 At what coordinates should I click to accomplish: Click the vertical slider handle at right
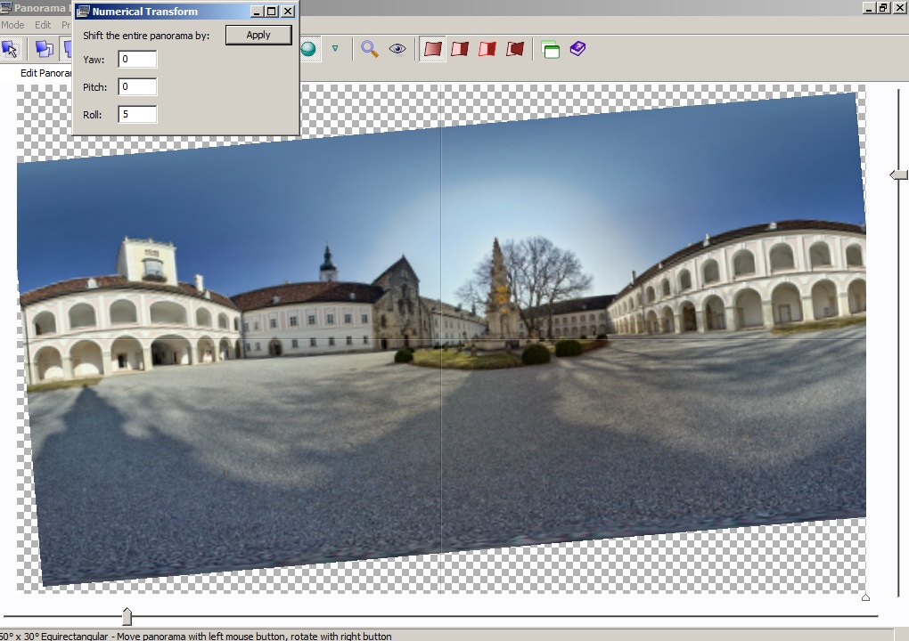point(898,174)
